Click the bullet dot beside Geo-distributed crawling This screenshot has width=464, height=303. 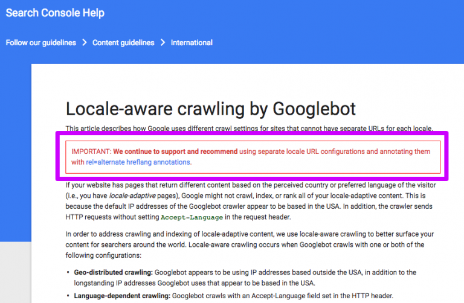click(x=67, y=273)
